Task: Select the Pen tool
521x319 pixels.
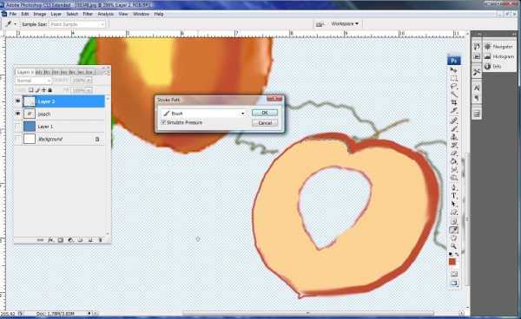Action: (453, 188)
